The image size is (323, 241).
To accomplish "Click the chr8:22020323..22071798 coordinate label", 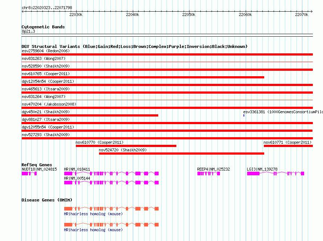I will coord(47,8).
